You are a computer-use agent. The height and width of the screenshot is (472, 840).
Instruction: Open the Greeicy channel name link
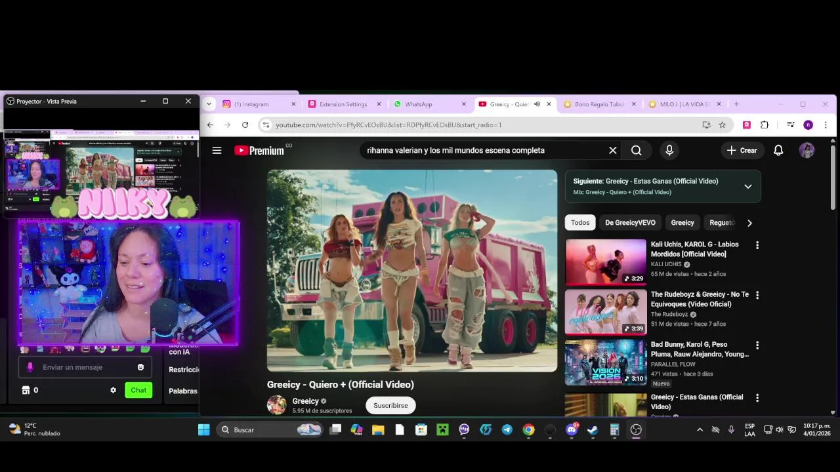(305, 401)
